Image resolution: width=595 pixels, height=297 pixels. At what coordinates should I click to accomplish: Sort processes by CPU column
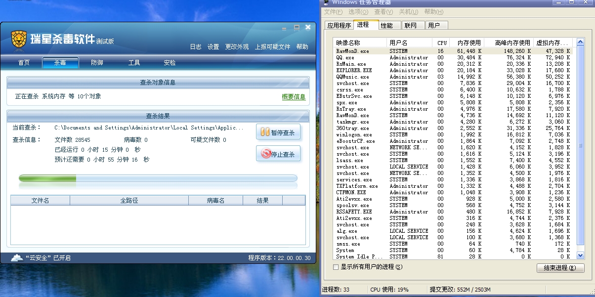pyautogui.click(x=442, y=42)
